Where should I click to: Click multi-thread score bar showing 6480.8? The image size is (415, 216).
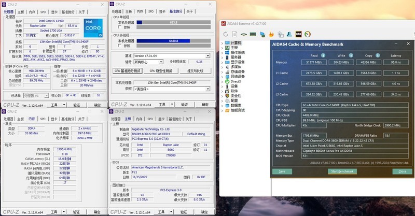[x=174, y=41]
